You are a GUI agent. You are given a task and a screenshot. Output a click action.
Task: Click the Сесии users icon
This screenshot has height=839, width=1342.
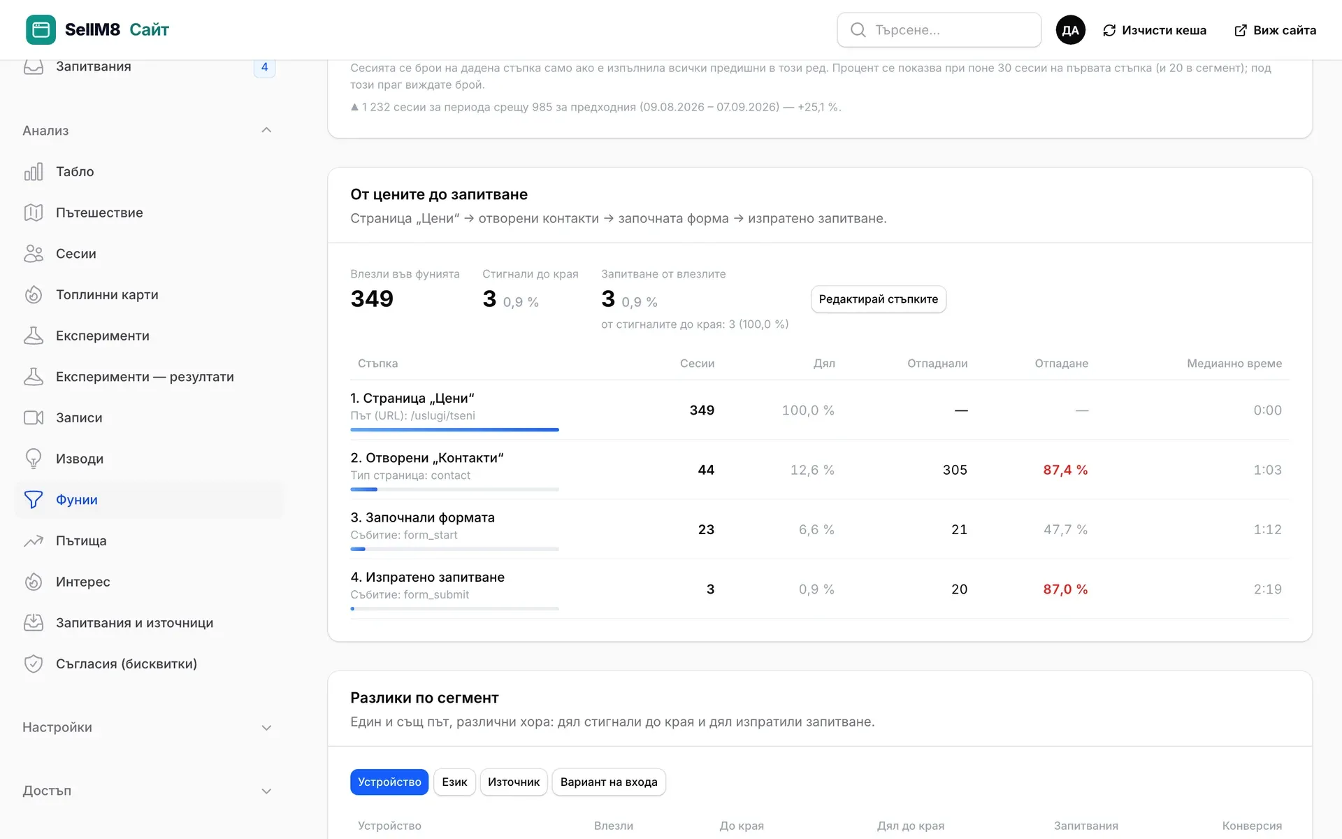pyautogui.click(x=34, y=254)
